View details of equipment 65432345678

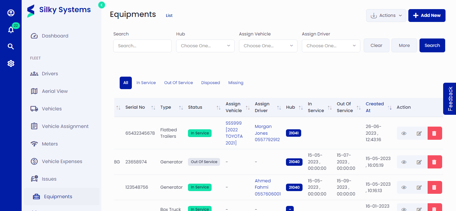(404, 133)
